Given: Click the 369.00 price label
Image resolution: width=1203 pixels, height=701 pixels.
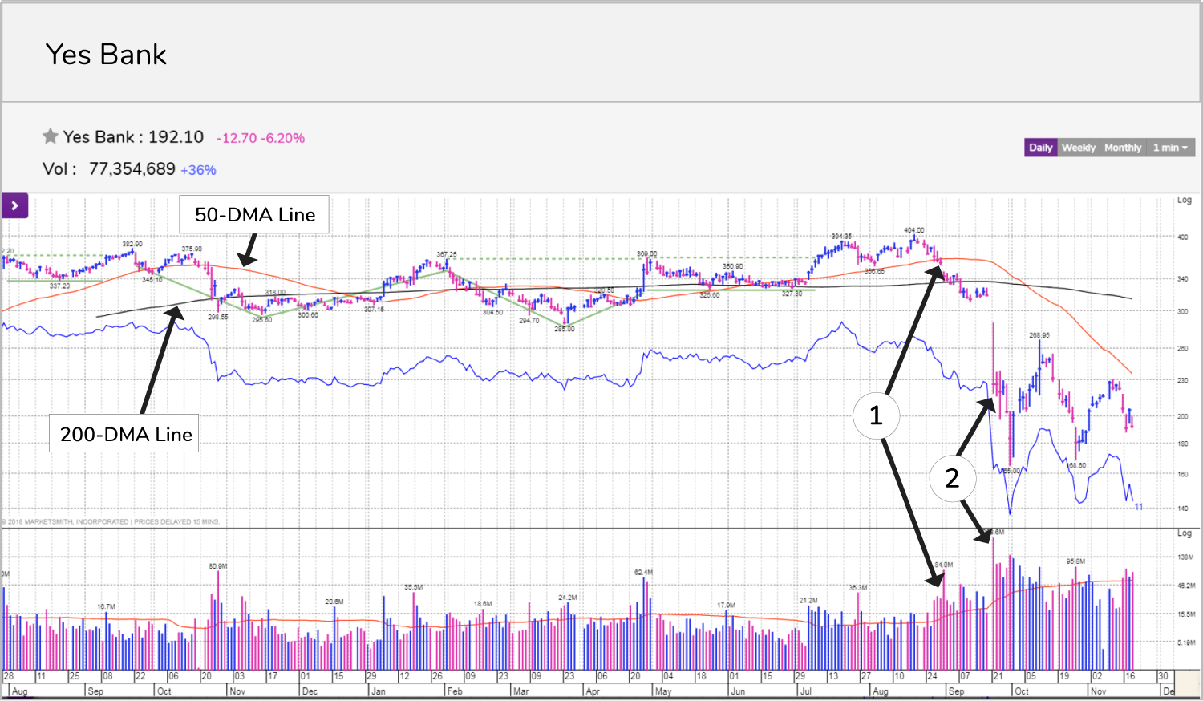Looking at the screenshot, I should coord(647,253).
